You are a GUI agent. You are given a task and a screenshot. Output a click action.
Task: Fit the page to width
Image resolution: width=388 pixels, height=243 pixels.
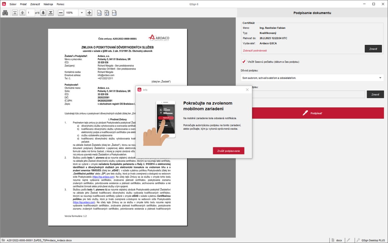point(114,13)
